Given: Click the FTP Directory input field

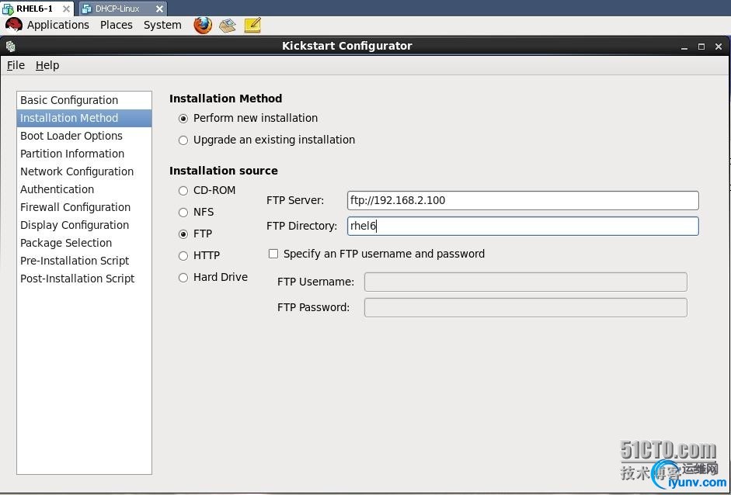Looking at the screenshot, I should click(x=523, y=227).
